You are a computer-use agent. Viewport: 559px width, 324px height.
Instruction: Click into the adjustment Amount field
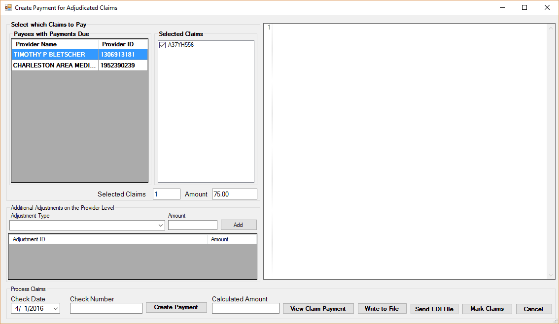click(192, 225)
